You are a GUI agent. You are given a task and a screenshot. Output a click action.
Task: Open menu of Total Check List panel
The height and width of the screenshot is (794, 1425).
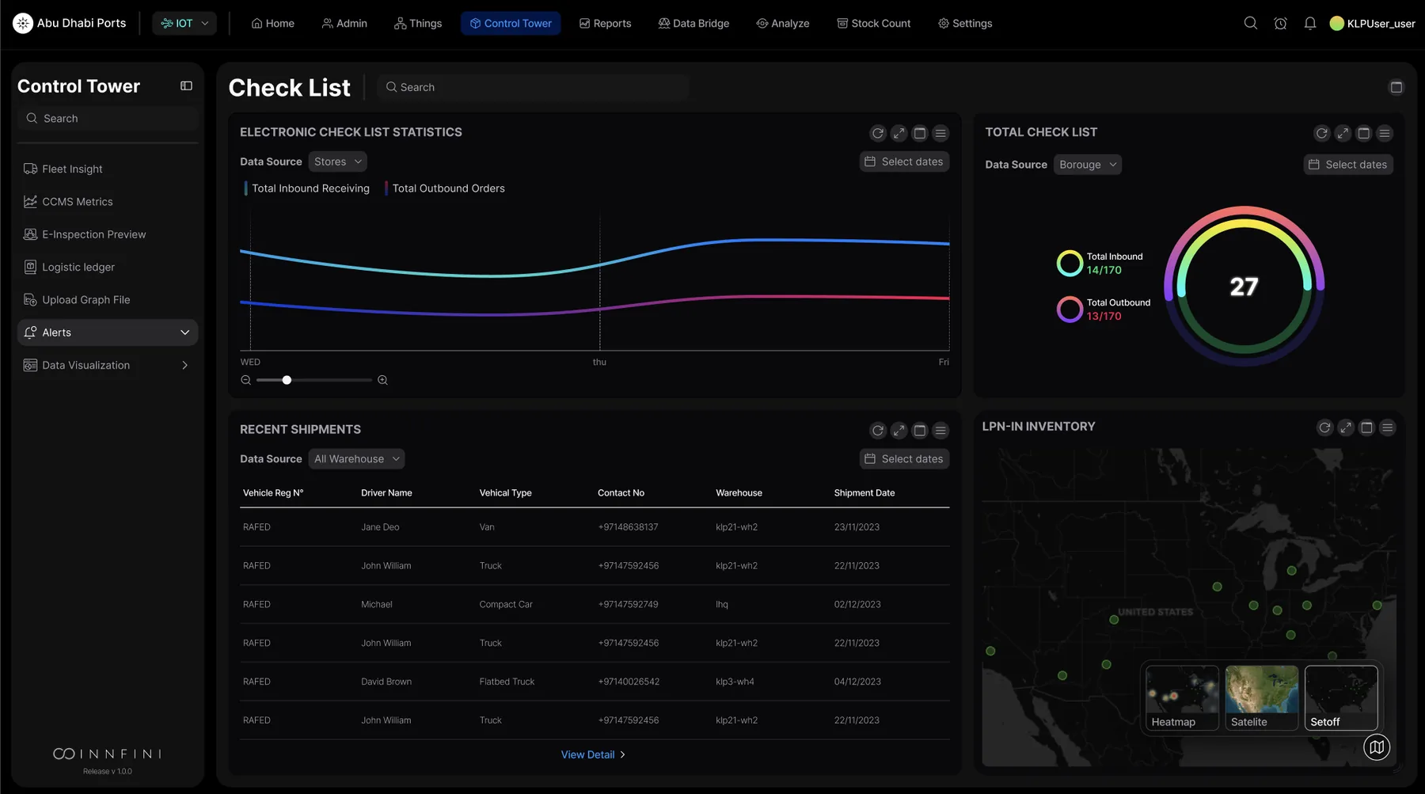click(x=1385, y=133)
